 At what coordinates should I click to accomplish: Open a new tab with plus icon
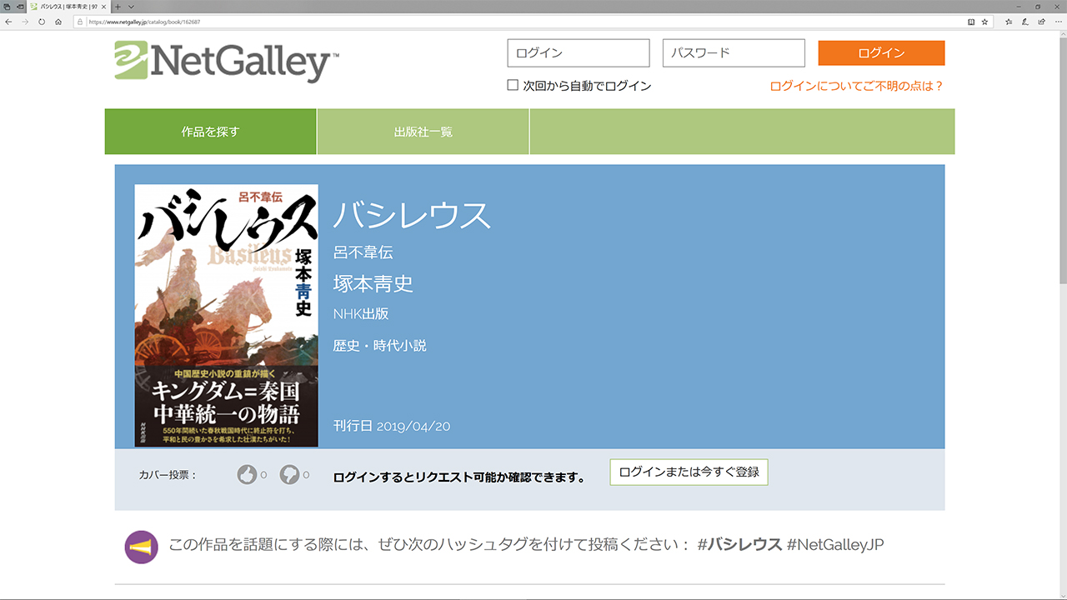click(118, 7)
